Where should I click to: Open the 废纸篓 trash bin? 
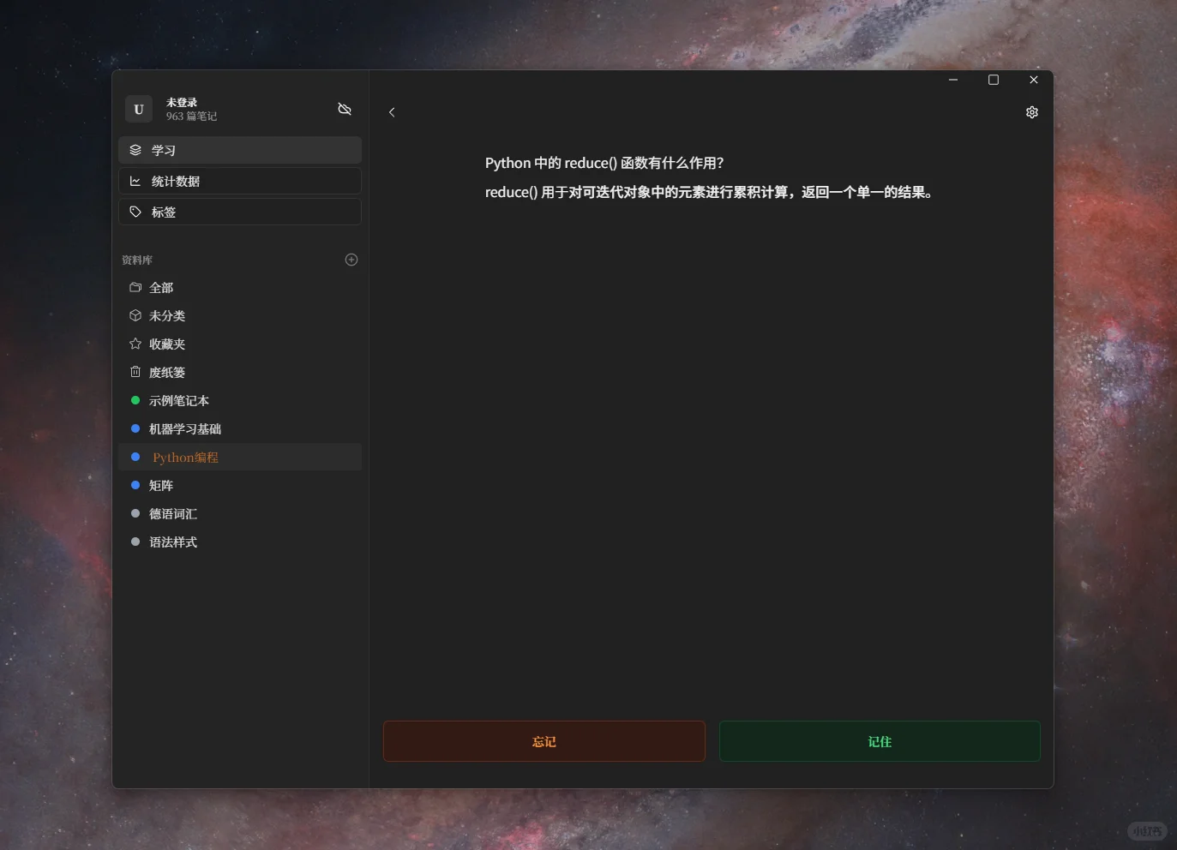pyautogui.click(x=166, y=372)
